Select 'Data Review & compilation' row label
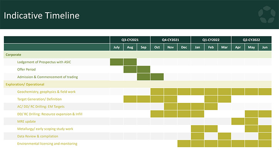The width and height of the screenshot is (279, 150). click(x=38, y=136)
